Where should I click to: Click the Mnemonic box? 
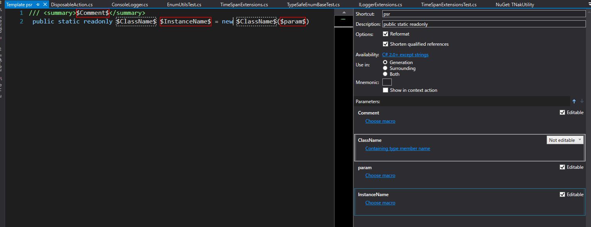click(x=387, y=82)
